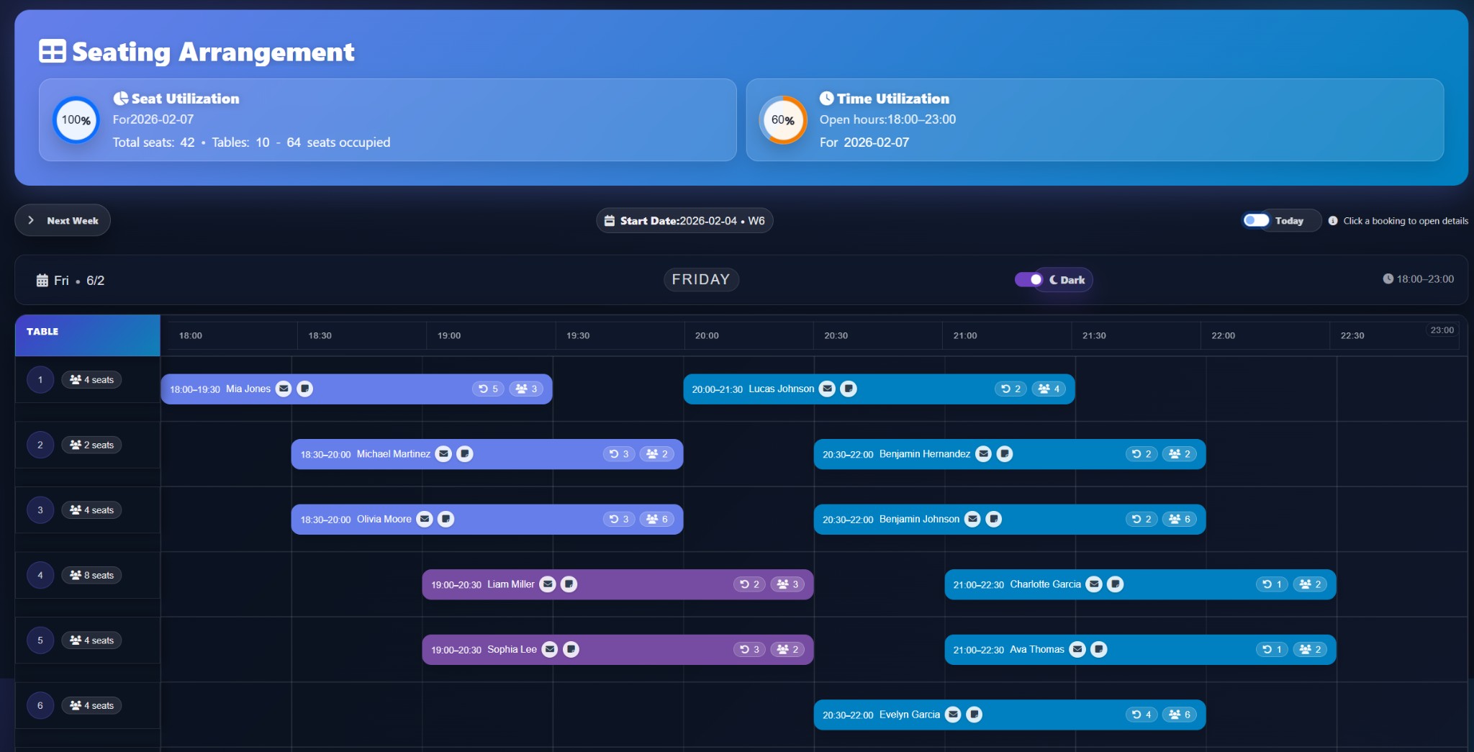This screenshot has height=752, width=1474.
Task: Click the repeat badge on Sophia Lee's booking
Action: [x=749, y=649]
